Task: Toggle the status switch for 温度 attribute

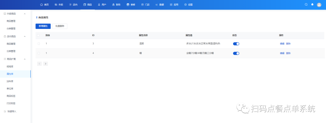Action: [x=236, y=44]
